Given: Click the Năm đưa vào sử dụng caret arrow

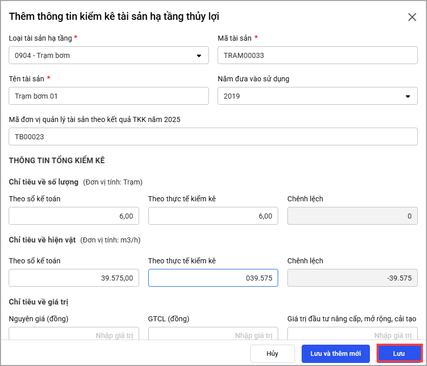Looking at the screenshot, I should [x=408, y=96].
